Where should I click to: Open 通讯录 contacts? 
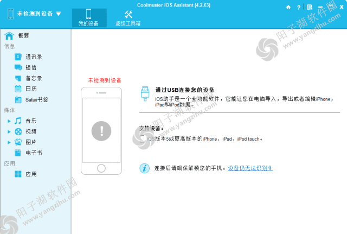pos(34,57)
